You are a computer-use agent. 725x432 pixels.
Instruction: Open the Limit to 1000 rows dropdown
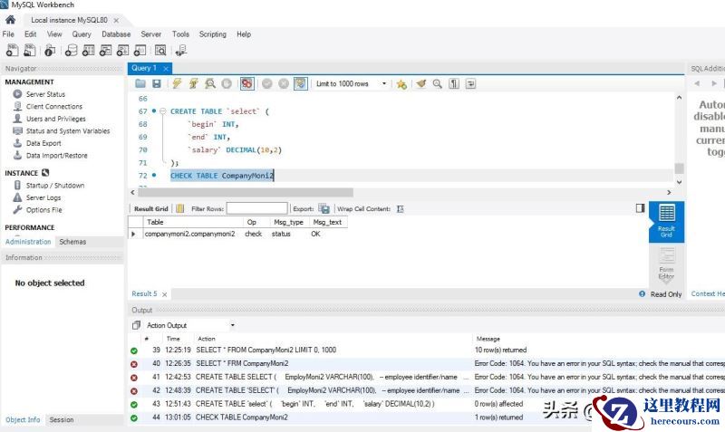pos(384,83)
